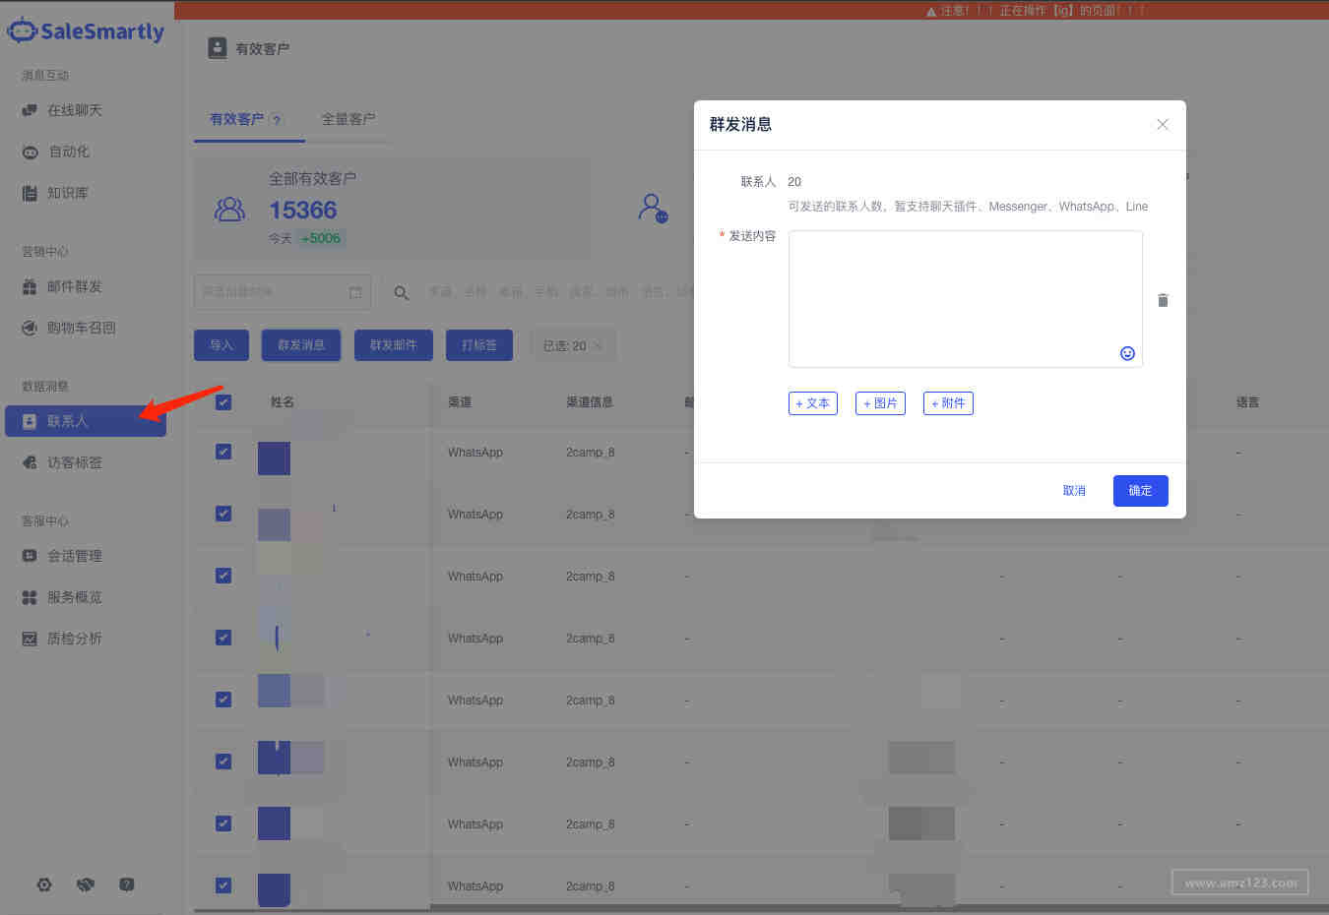Click the help icon beside 有效客户 tab
The width and height of the screenshot is (1329, 915).
coord(277,120)
